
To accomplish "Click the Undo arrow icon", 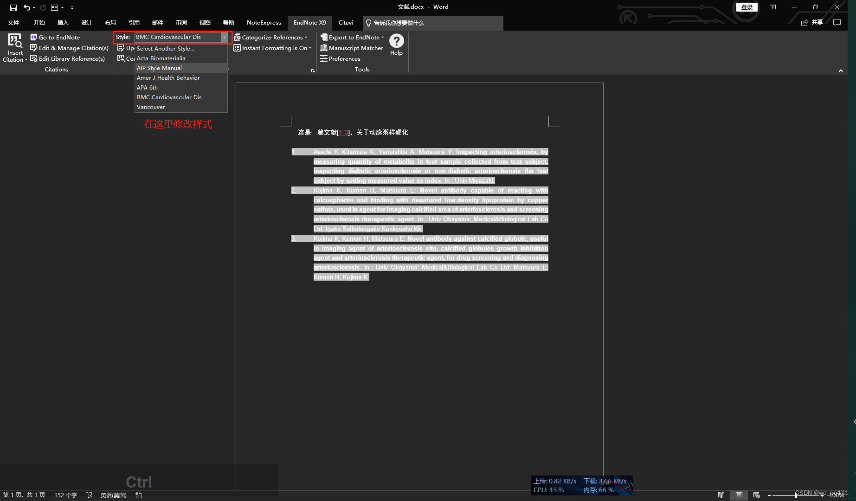I will 26,7.
